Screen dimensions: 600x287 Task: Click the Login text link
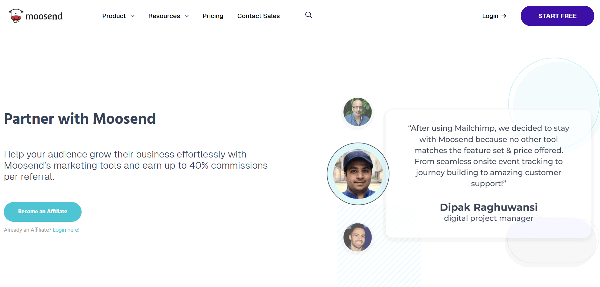pos(490,16)
